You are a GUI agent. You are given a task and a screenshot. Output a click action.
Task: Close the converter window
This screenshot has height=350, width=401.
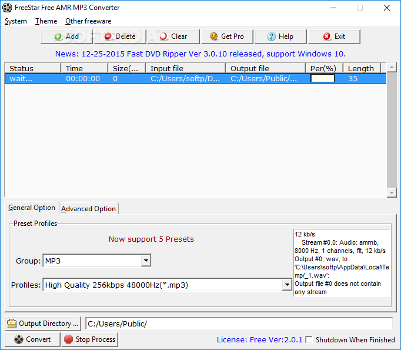pyautogui.click(x=387, y=8)
